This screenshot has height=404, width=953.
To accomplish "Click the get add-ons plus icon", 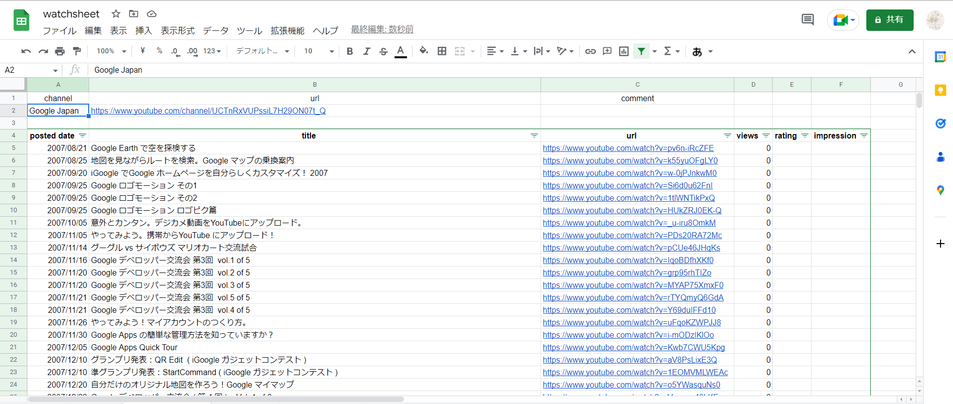I will click(940, 244).
